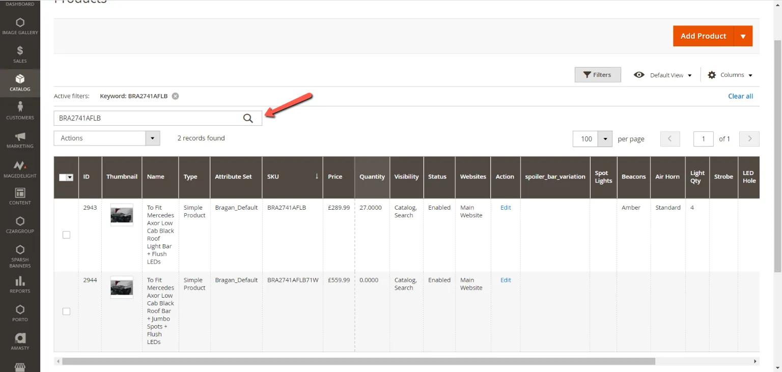782x372 pixels.
Task: Sort by the Attribute Set column header
Action: (236, 177)
